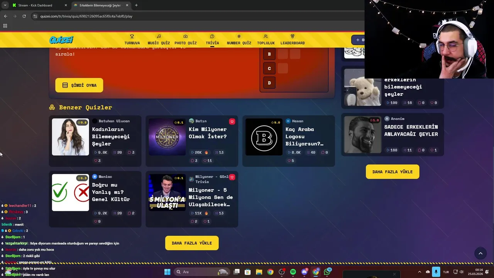Open the Chrome apps grid in bookmarks bar

5,26
